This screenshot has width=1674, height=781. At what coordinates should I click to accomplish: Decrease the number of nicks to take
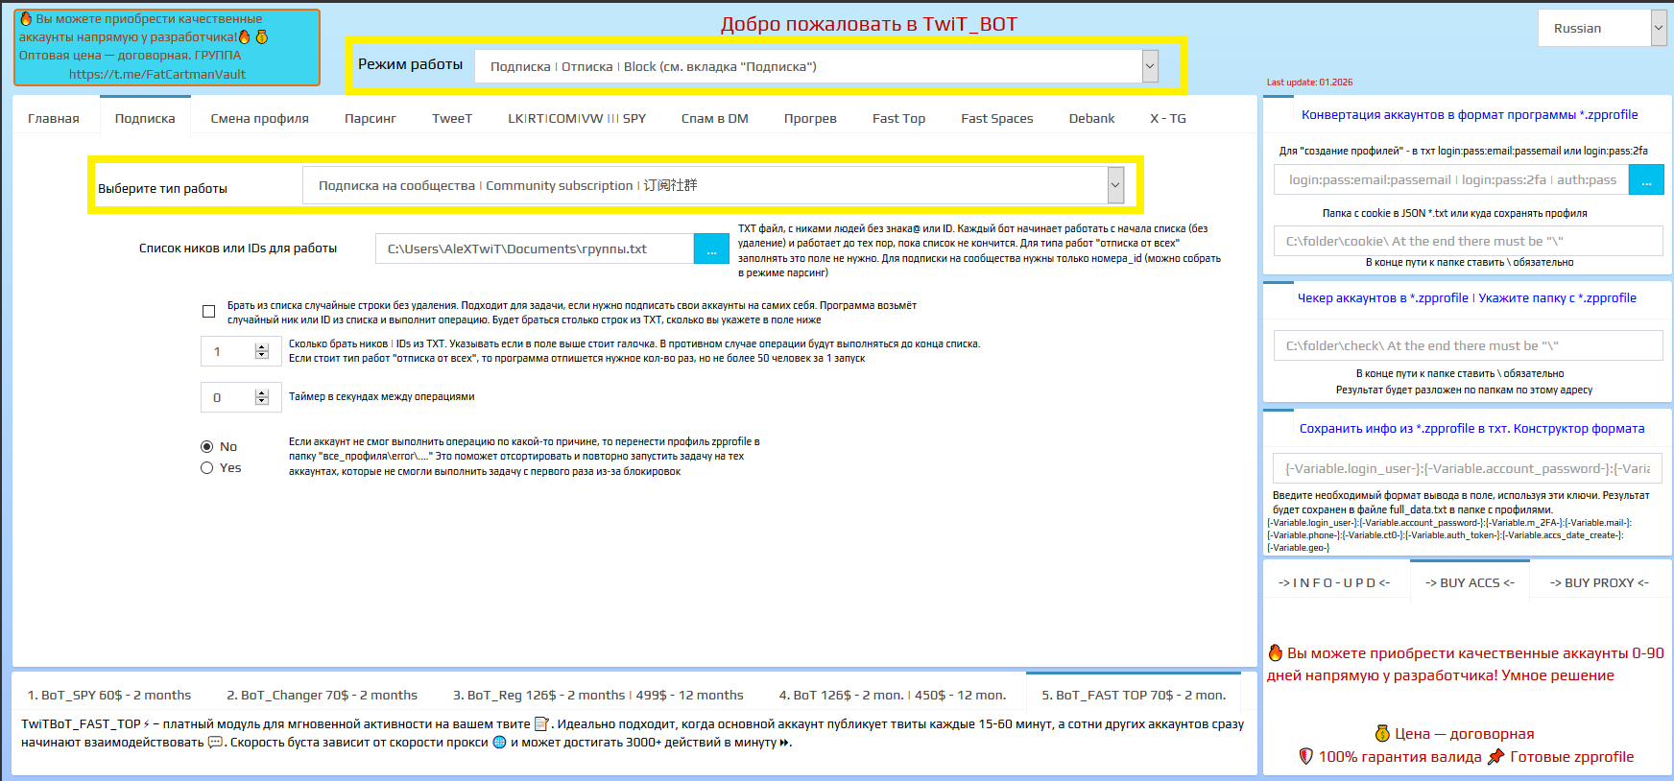262,356
